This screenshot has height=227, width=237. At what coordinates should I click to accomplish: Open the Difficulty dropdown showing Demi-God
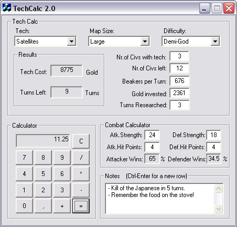191,42
